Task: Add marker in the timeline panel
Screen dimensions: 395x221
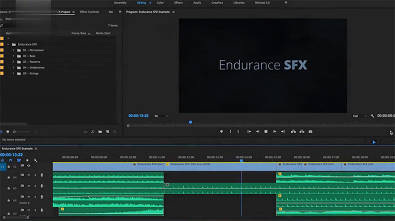Action: pyautogui.click(x=27, y=160)
